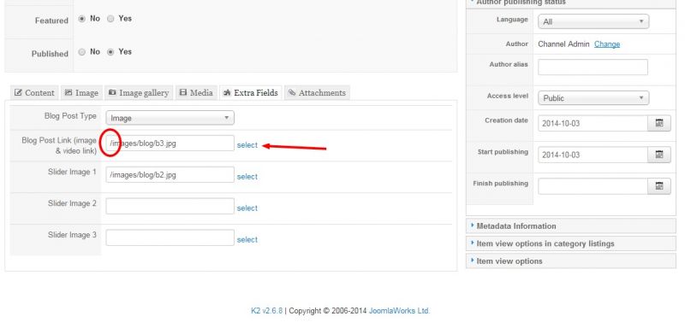Open the Creation date calendar picker
This screenshot has height=328, width=685.
(658, 123)
